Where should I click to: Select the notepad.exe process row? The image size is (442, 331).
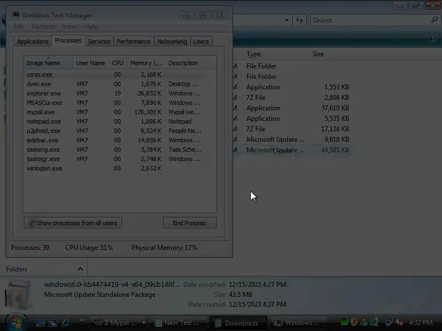[x=115, y=121]
